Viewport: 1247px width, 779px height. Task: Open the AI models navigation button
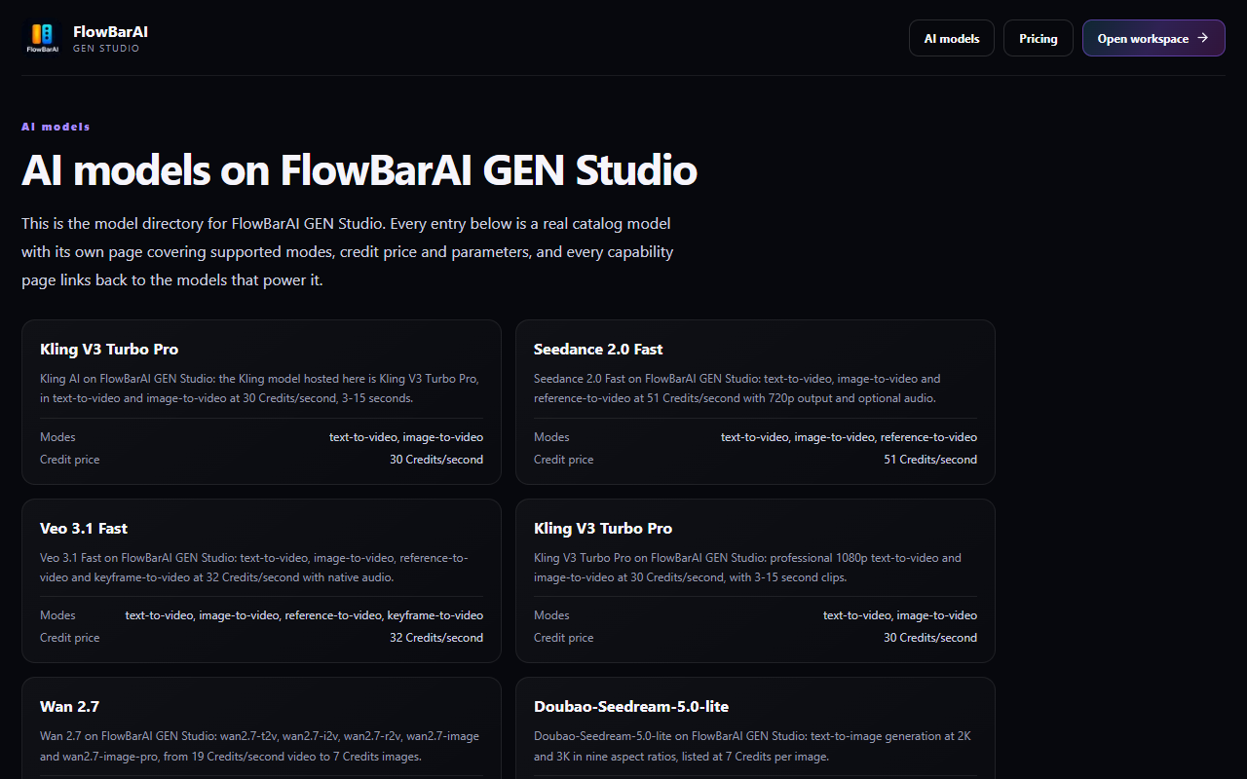952,38
